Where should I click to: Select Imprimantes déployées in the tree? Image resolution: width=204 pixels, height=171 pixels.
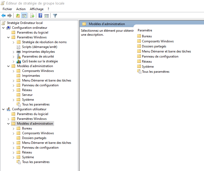click(x=38, y=52)
